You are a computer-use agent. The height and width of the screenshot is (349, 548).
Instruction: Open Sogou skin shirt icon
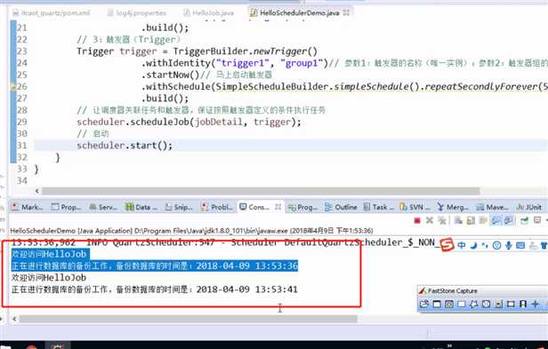(x=544, y=245)
